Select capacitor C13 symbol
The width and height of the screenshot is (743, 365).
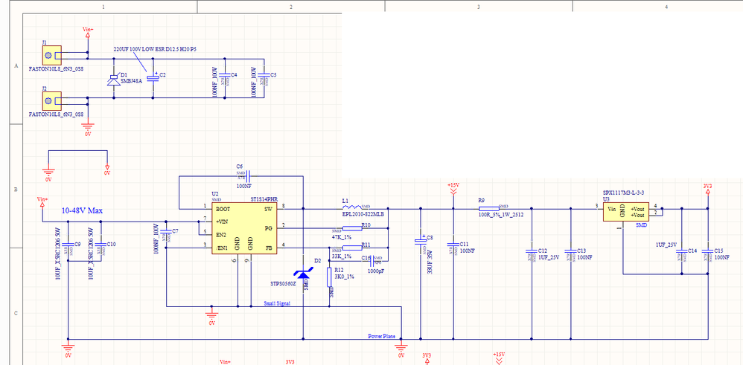(570, 251)
